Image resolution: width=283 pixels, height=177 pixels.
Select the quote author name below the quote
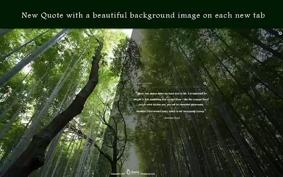point(172,118)
